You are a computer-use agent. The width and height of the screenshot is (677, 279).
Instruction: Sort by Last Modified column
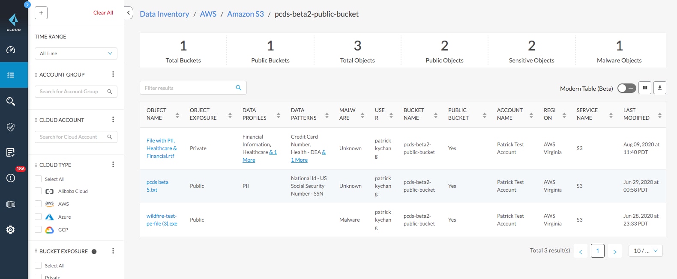tap(660, 116)
